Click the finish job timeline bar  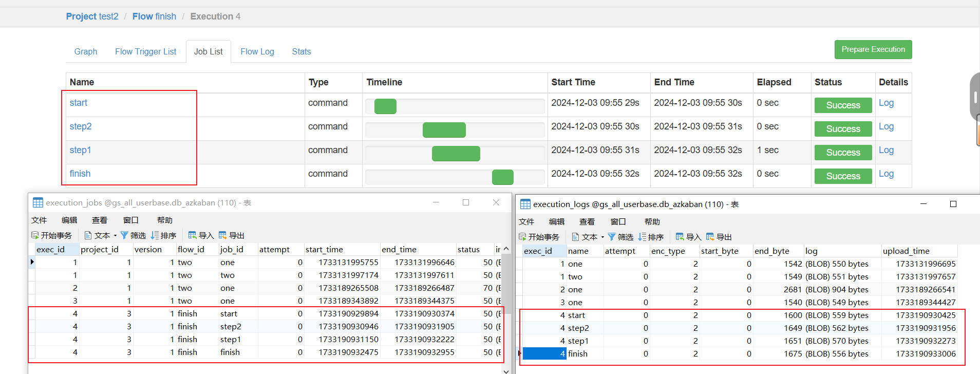pyautogui.click(x=503, y=177)
